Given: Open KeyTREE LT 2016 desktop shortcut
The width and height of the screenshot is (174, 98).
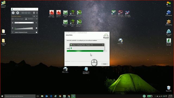Looking at the screenshot, I should [x=72, y=23].
